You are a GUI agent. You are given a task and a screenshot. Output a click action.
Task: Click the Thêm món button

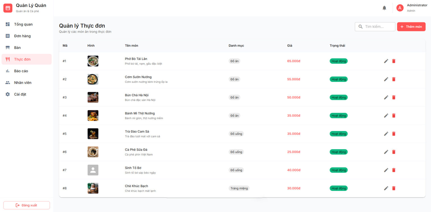411,27
